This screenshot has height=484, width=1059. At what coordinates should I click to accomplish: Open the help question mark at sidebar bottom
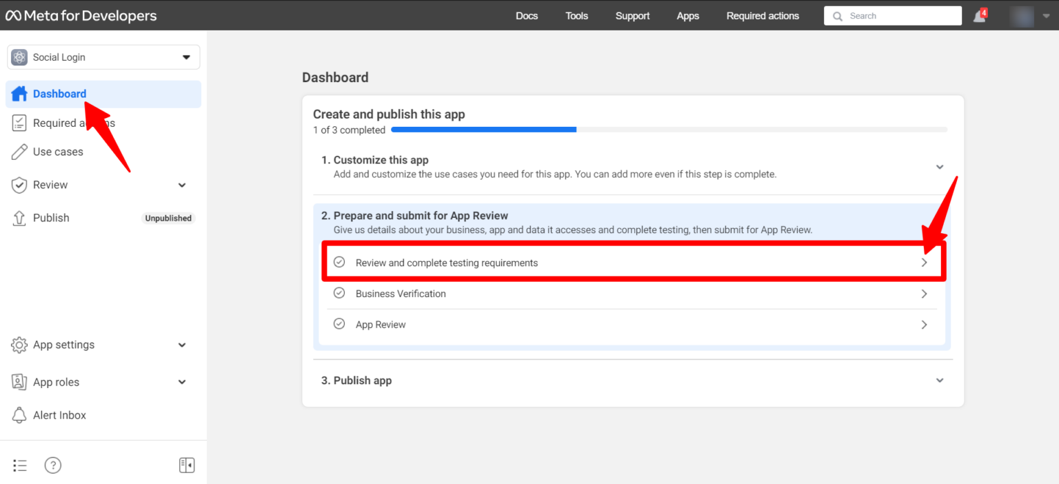point(52,465)
